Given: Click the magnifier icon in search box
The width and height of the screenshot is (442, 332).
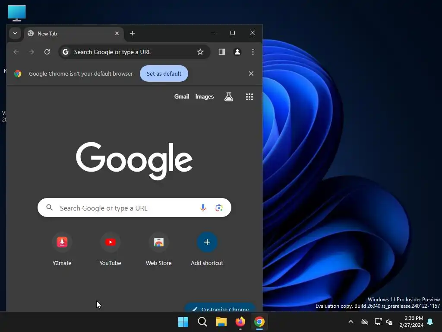Looking at the screenshot, I should [x=49, y=208].
